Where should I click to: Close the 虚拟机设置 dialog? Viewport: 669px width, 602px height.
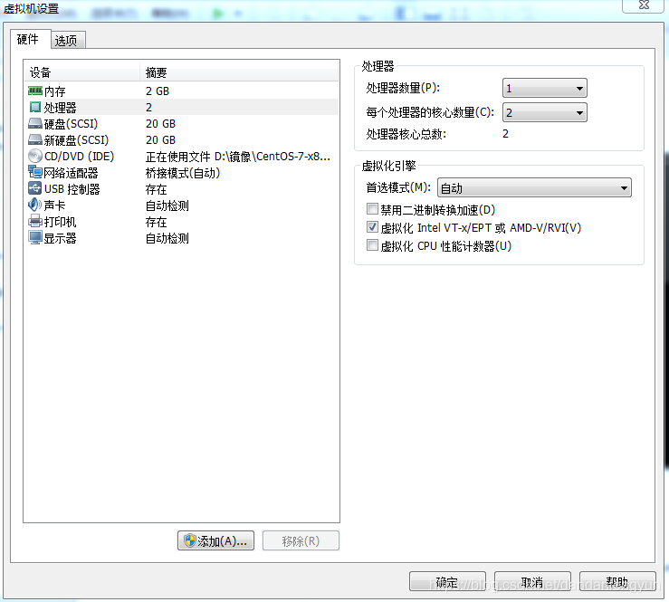[x=644, y=5]
